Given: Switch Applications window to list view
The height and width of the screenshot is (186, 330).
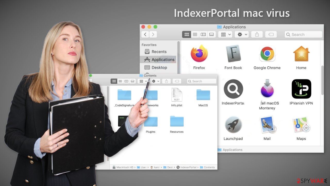Looking at the screenshot, I should point(195,34).
